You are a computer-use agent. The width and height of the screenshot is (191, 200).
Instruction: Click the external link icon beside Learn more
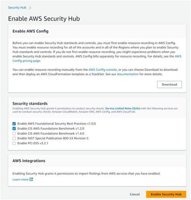pyautogui.click(x=31, y=180)
